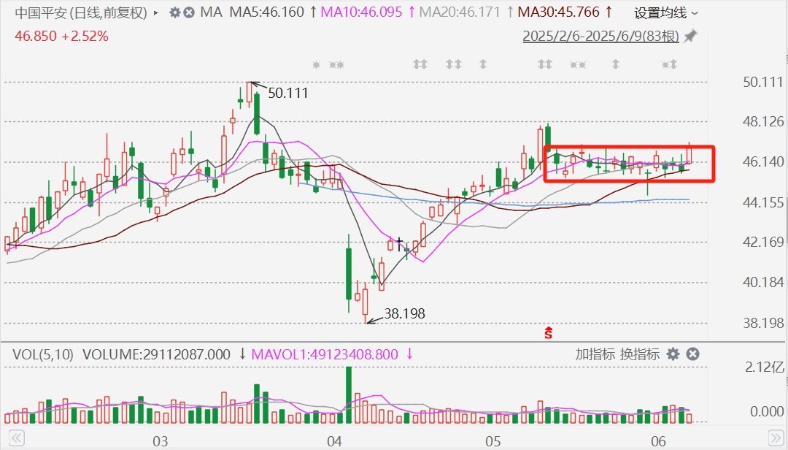Viewport: 788px width, 450px height.
Task: Click the single arrow marker before May
Action: (x=483, y=64)
